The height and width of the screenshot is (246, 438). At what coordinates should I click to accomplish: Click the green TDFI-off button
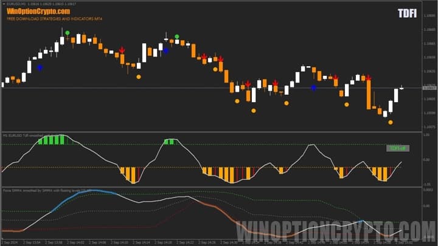[398, 148]
